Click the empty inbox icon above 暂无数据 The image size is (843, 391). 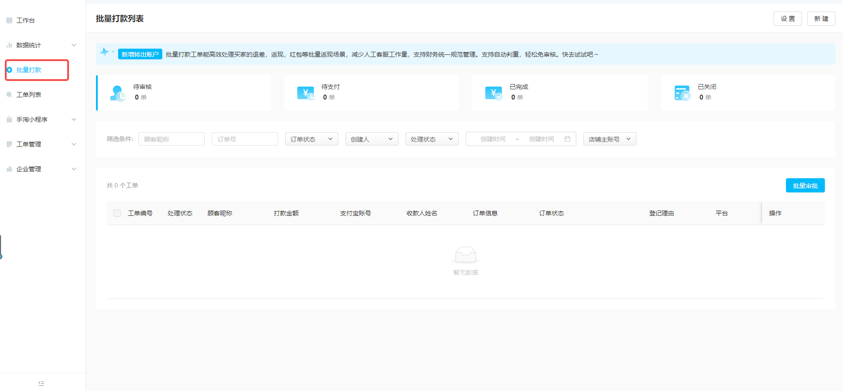coord(466,255)
